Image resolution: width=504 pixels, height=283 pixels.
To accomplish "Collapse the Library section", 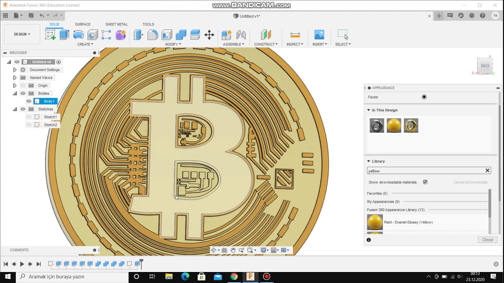I will pyautogui.click(x=369, y=161).
